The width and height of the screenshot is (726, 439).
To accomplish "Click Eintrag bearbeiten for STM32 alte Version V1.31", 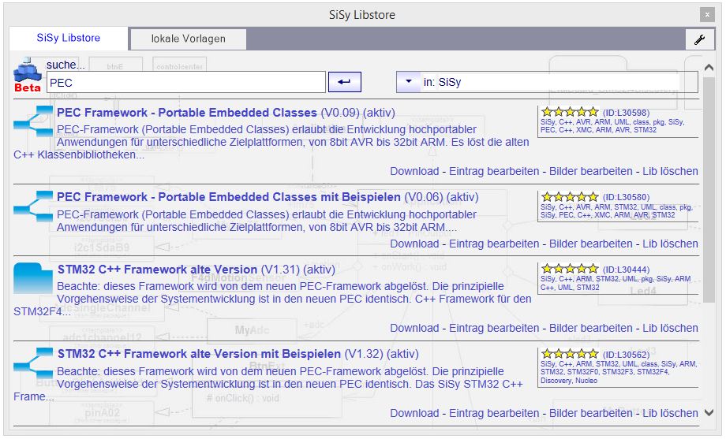I will 494,328.
